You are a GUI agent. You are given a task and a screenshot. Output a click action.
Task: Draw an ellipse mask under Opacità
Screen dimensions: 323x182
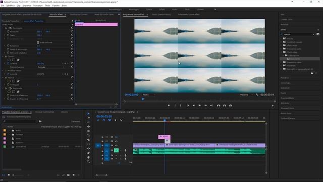coord(9,60)
